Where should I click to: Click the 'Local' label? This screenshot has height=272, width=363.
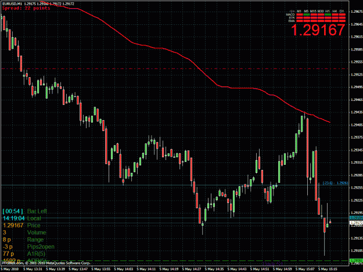[x=34, y=219]
